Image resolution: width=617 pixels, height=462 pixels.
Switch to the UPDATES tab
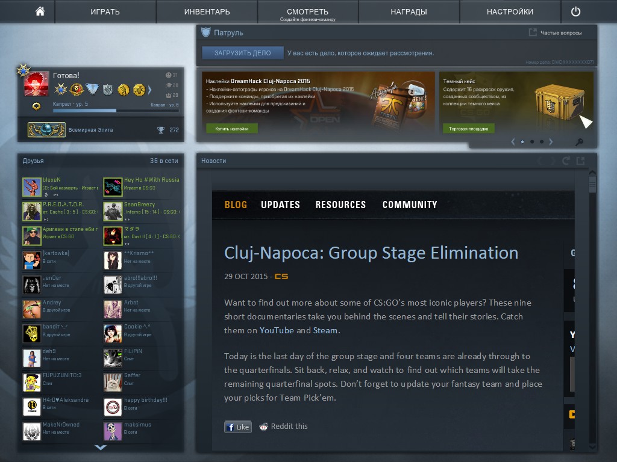click(280, 205)
